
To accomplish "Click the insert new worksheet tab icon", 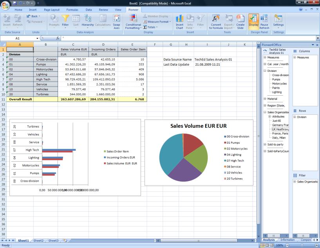I will (x=65, y=241).
